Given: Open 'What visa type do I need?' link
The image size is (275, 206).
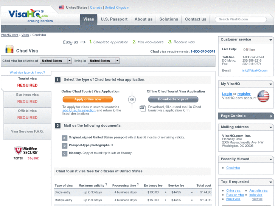Looking at the screenshot, I should pos(27,73).
